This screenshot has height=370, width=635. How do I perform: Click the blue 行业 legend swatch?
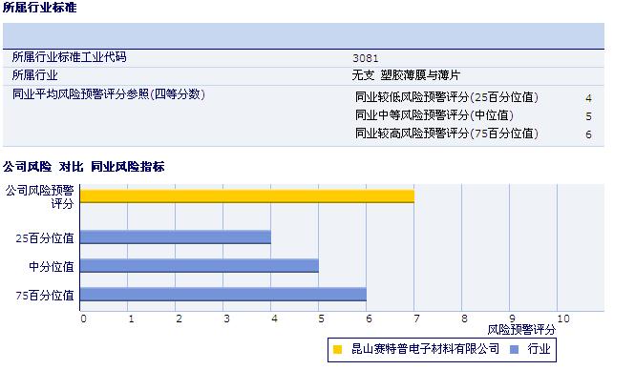click(514, 349)
